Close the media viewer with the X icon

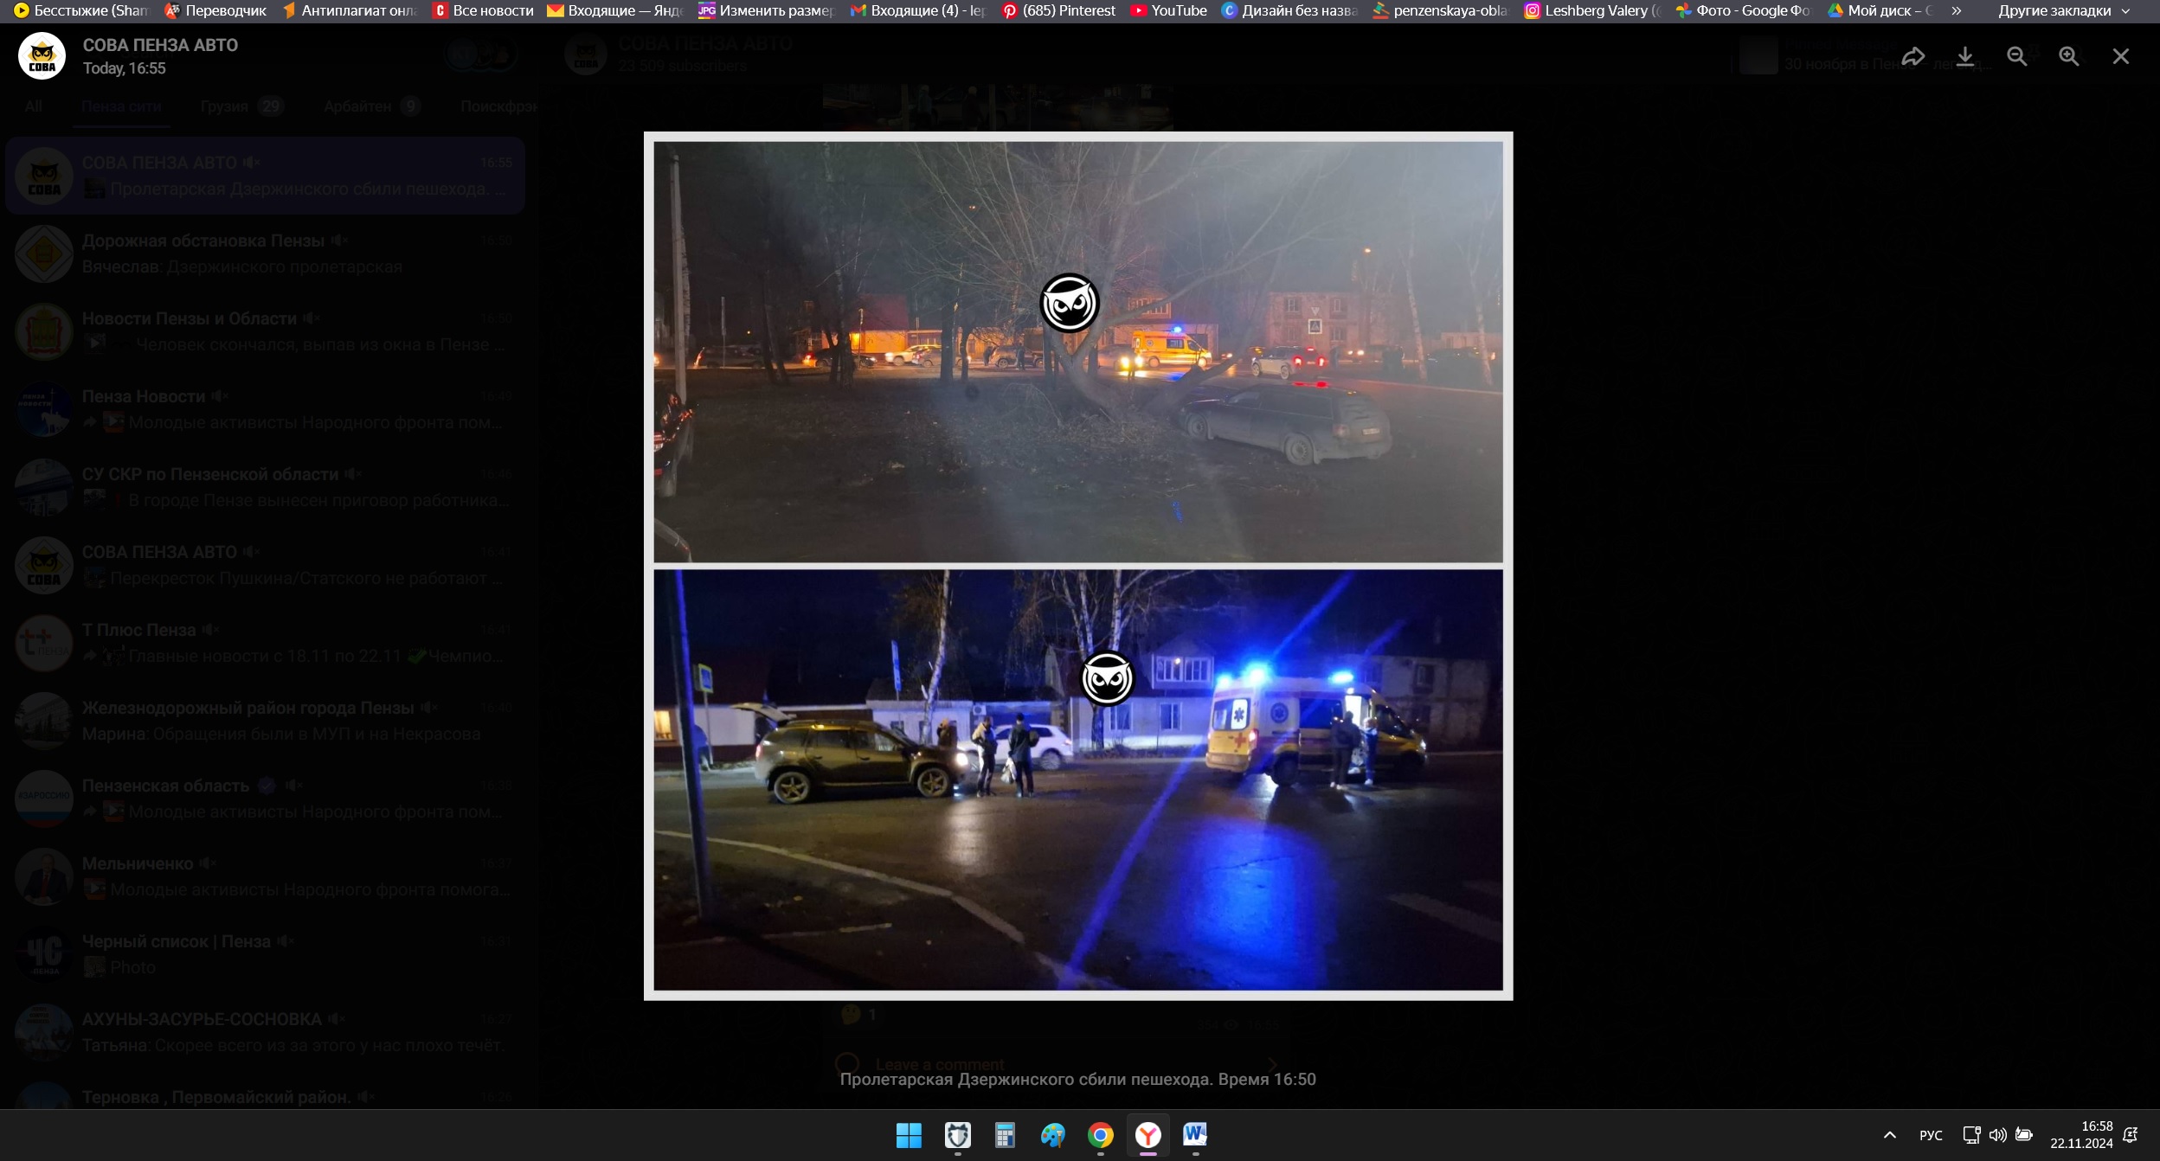coord(2120,56)
